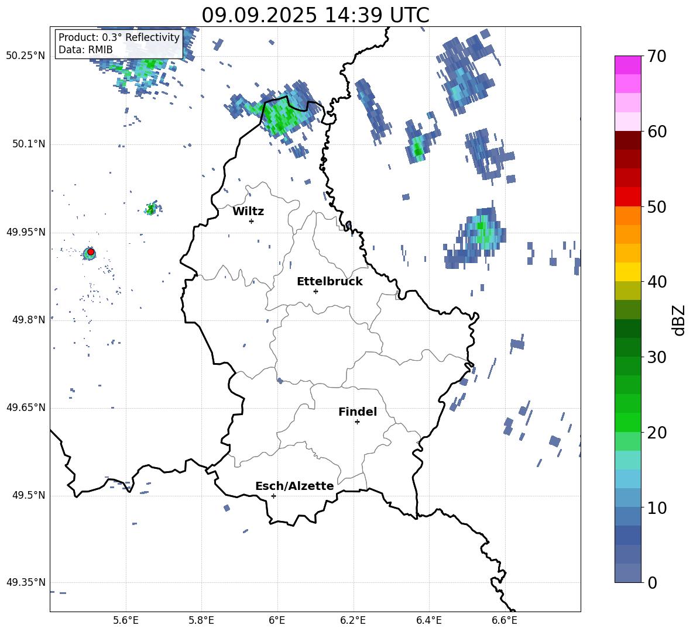Click the 49.35°N latitude label
This screenshot has height=632, width=693.
pyautogui.click(x=26, y=582)
